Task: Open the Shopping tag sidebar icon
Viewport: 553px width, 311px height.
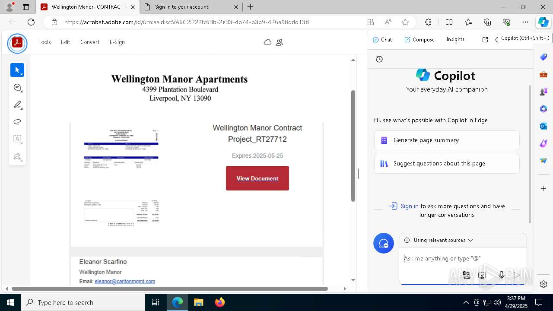Action: (543, 57)
